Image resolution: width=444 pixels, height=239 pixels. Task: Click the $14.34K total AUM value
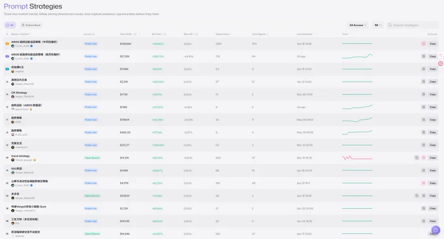125,234
